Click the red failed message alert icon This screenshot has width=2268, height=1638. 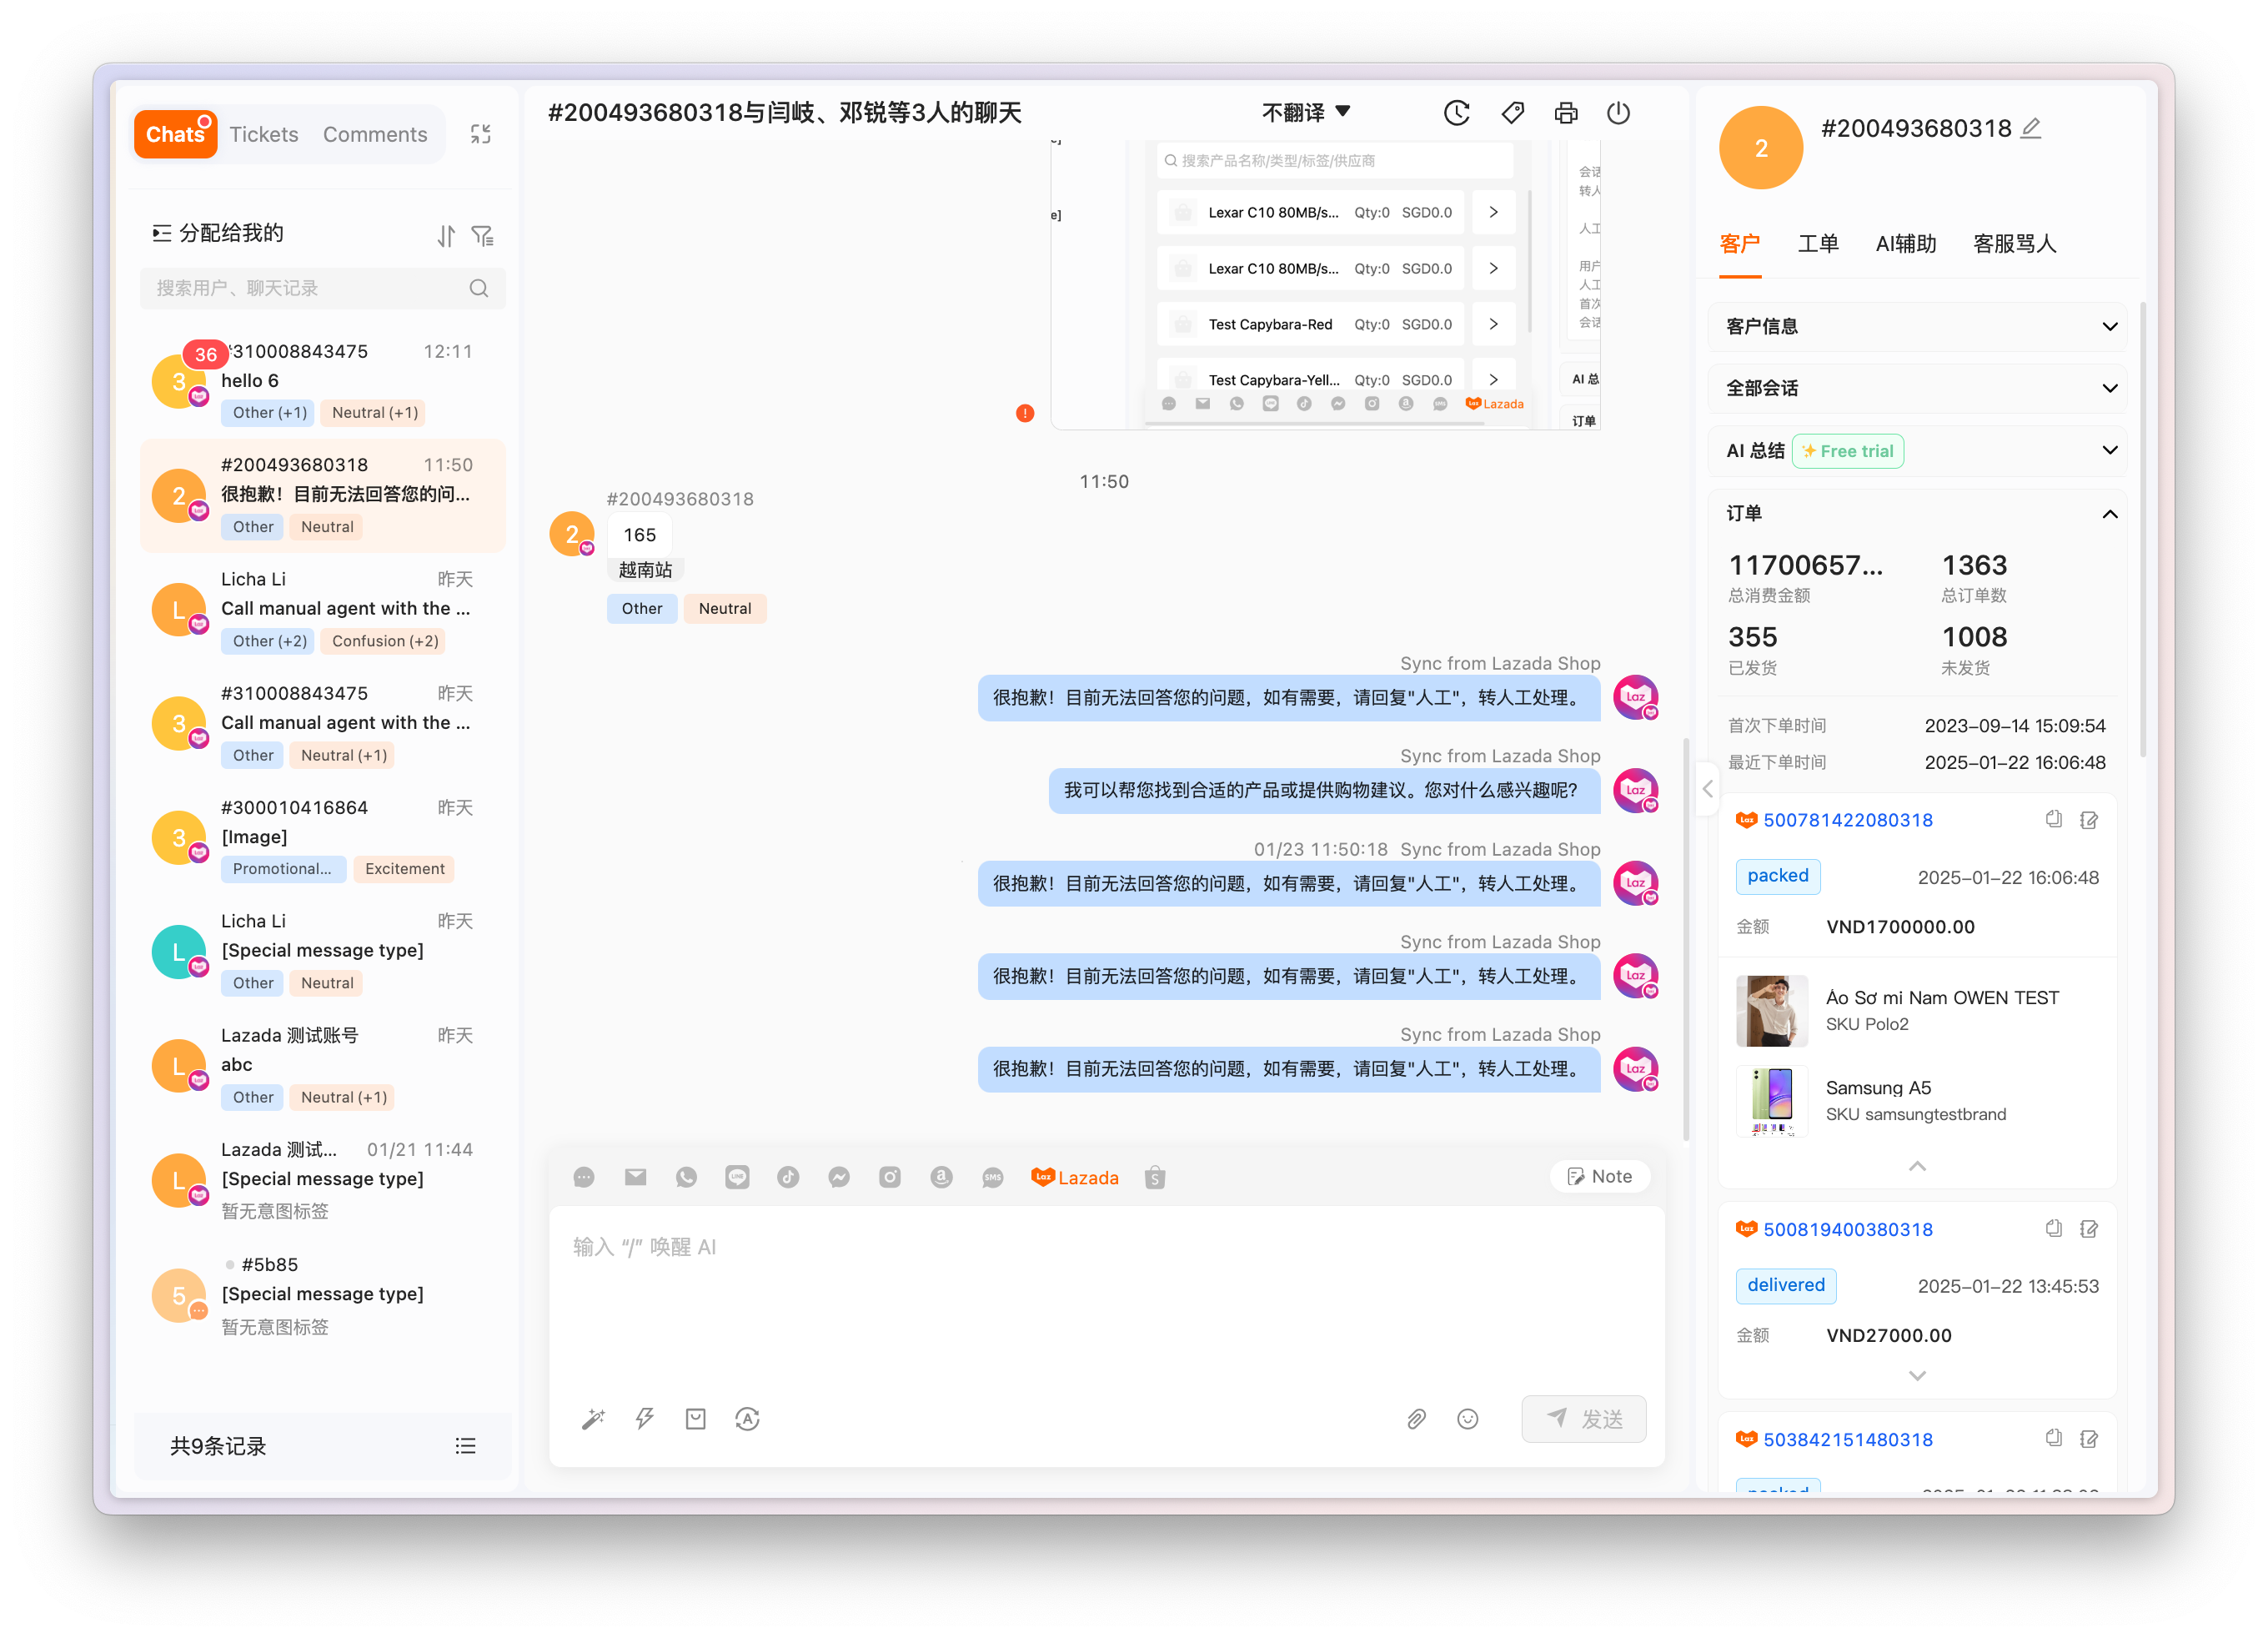coord(1025,413)
